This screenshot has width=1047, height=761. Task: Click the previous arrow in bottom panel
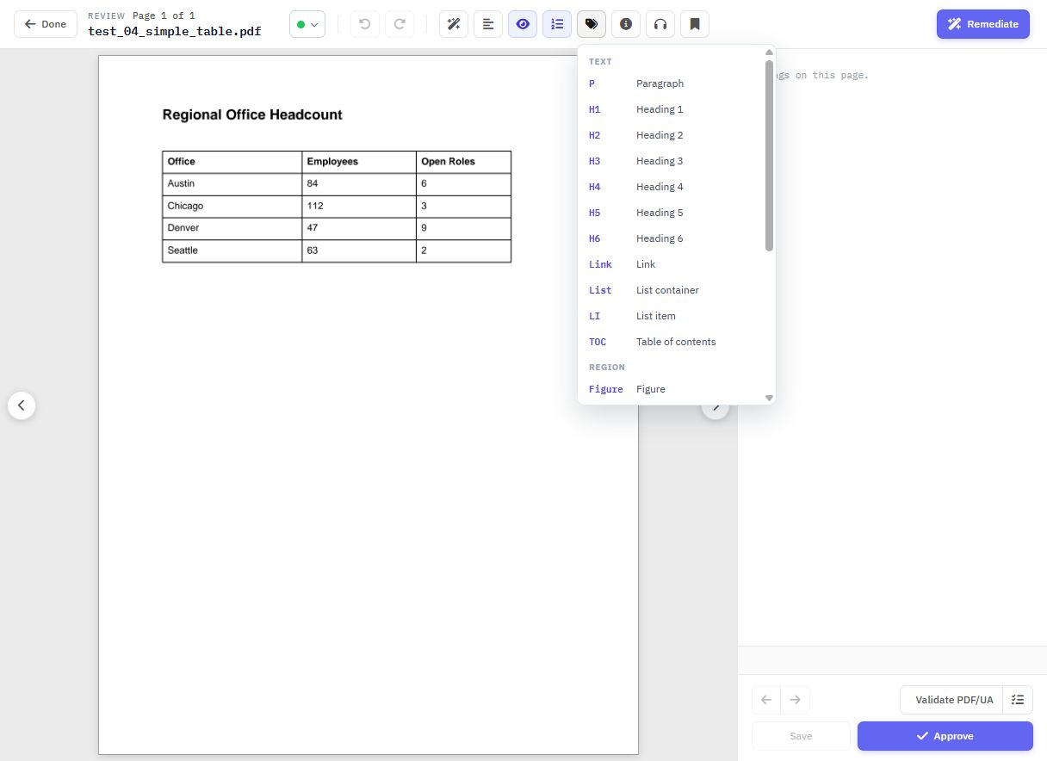click(x=766, y=700)
